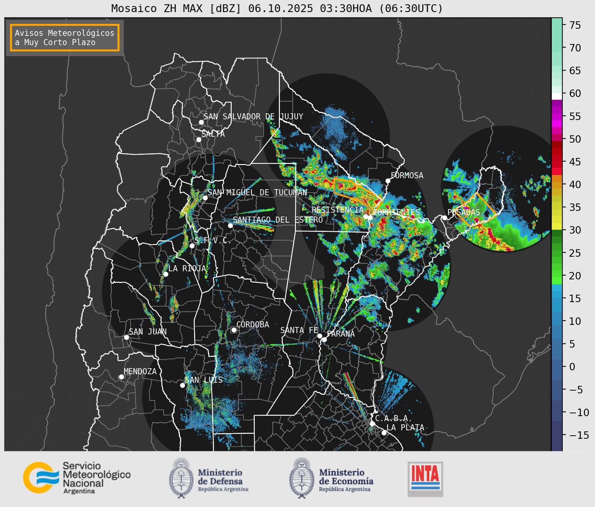Select the La Plata city marker dot

[384, 433]
